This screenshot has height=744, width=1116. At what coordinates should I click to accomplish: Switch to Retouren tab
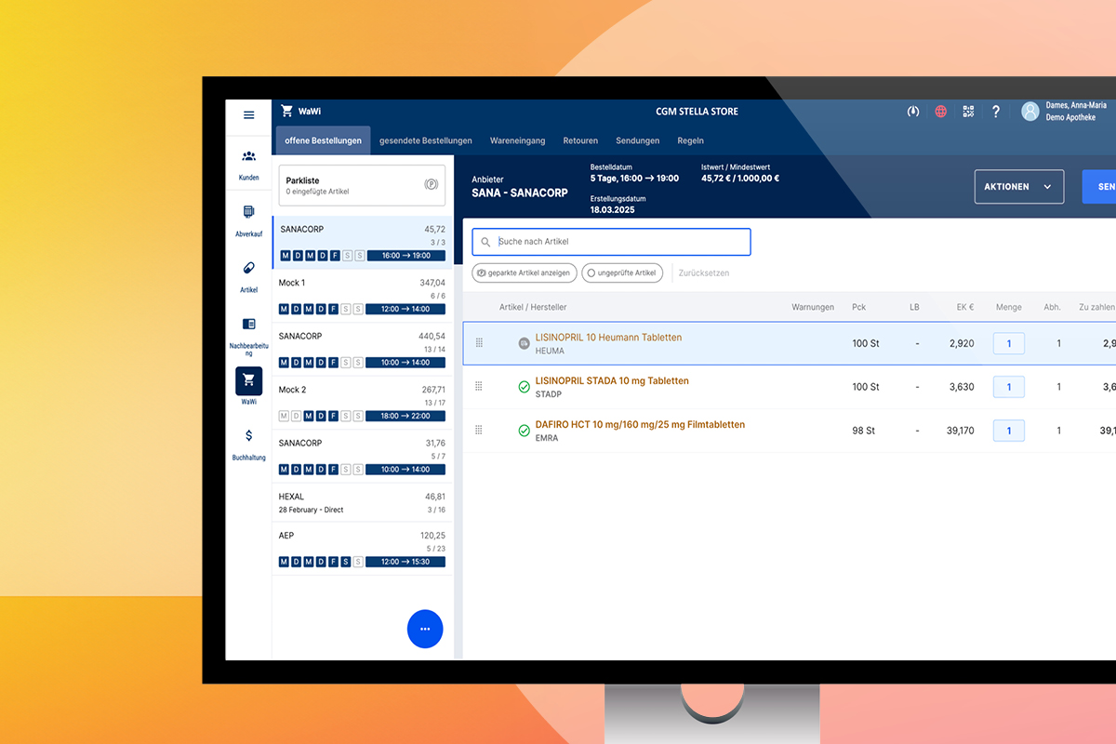click(x=580, y=140)
